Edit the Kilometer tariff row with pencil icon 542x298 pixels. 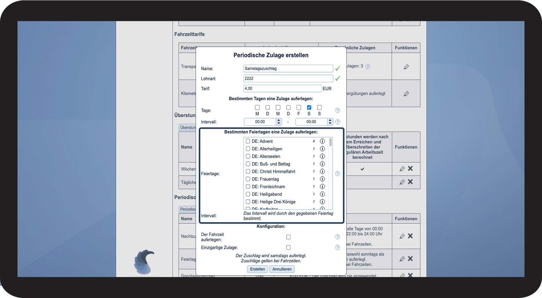click(x=406, y=94)
